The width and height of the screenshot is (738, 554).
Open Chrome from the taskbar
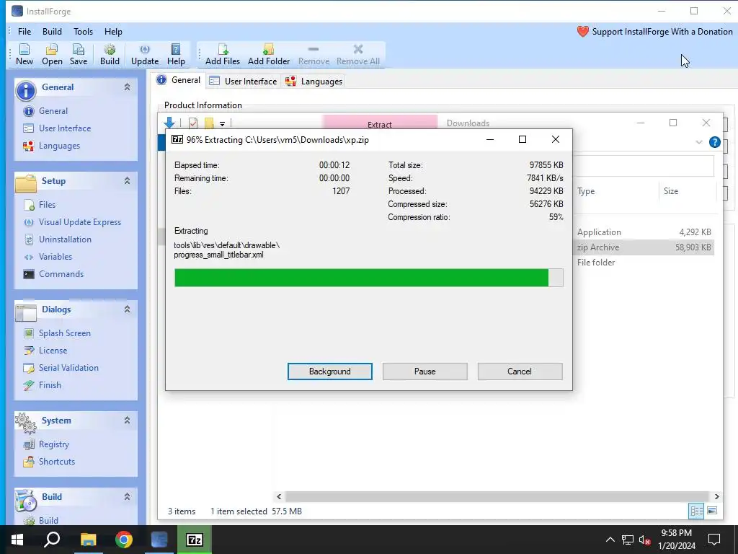pyautogui.click(x=124, y=540)
